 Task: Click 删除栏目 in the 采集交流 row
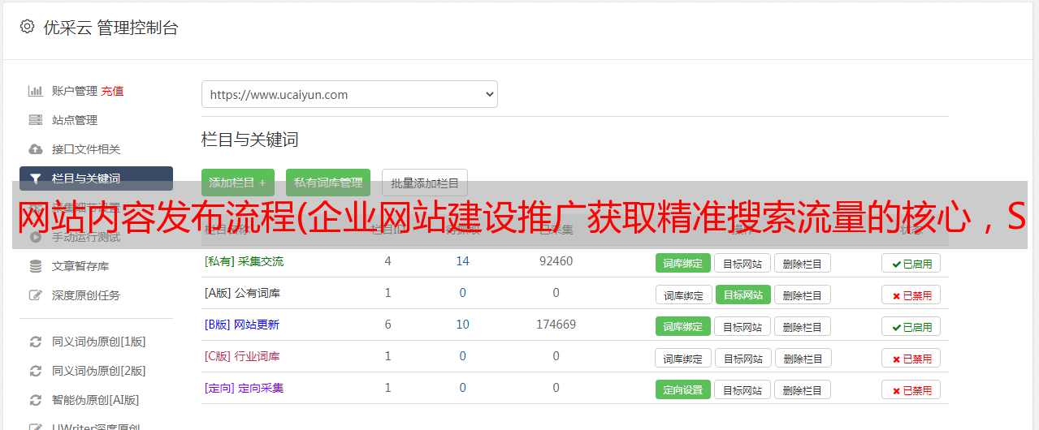[803, 263]
